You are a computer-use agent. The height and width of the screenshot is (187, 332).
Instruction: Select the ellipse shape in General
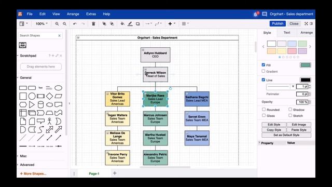58,88
